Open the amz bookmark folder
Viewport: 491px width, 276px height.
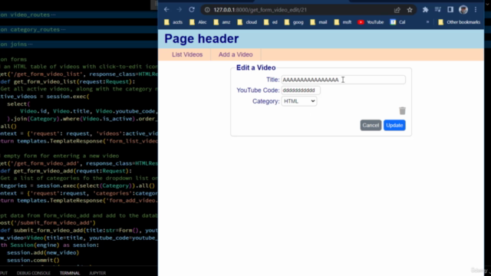point(222,22)
